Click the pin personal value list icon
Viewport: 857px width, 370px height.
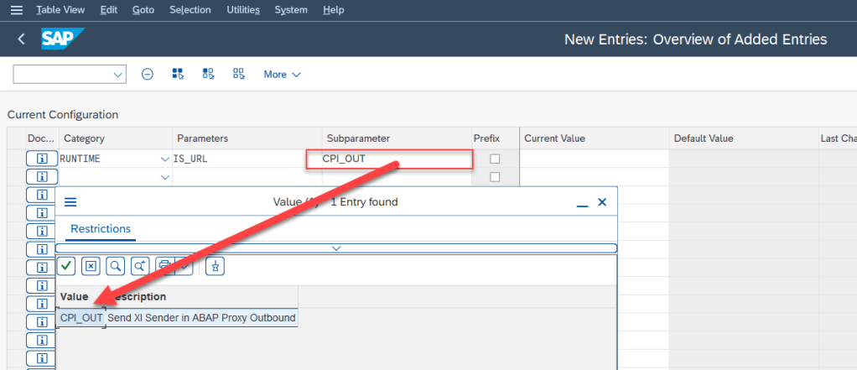tap(216, 266)
